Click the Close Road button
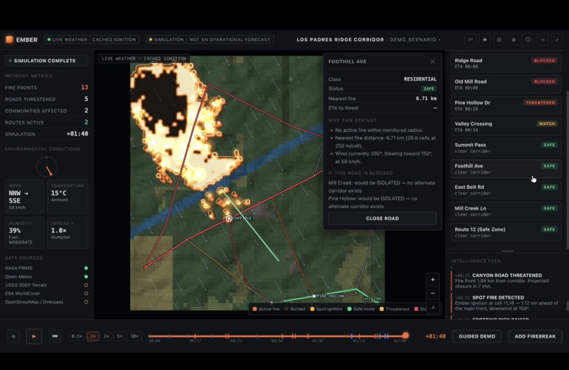Viewport: 569px width, 370px height. (x=382, y=218)
